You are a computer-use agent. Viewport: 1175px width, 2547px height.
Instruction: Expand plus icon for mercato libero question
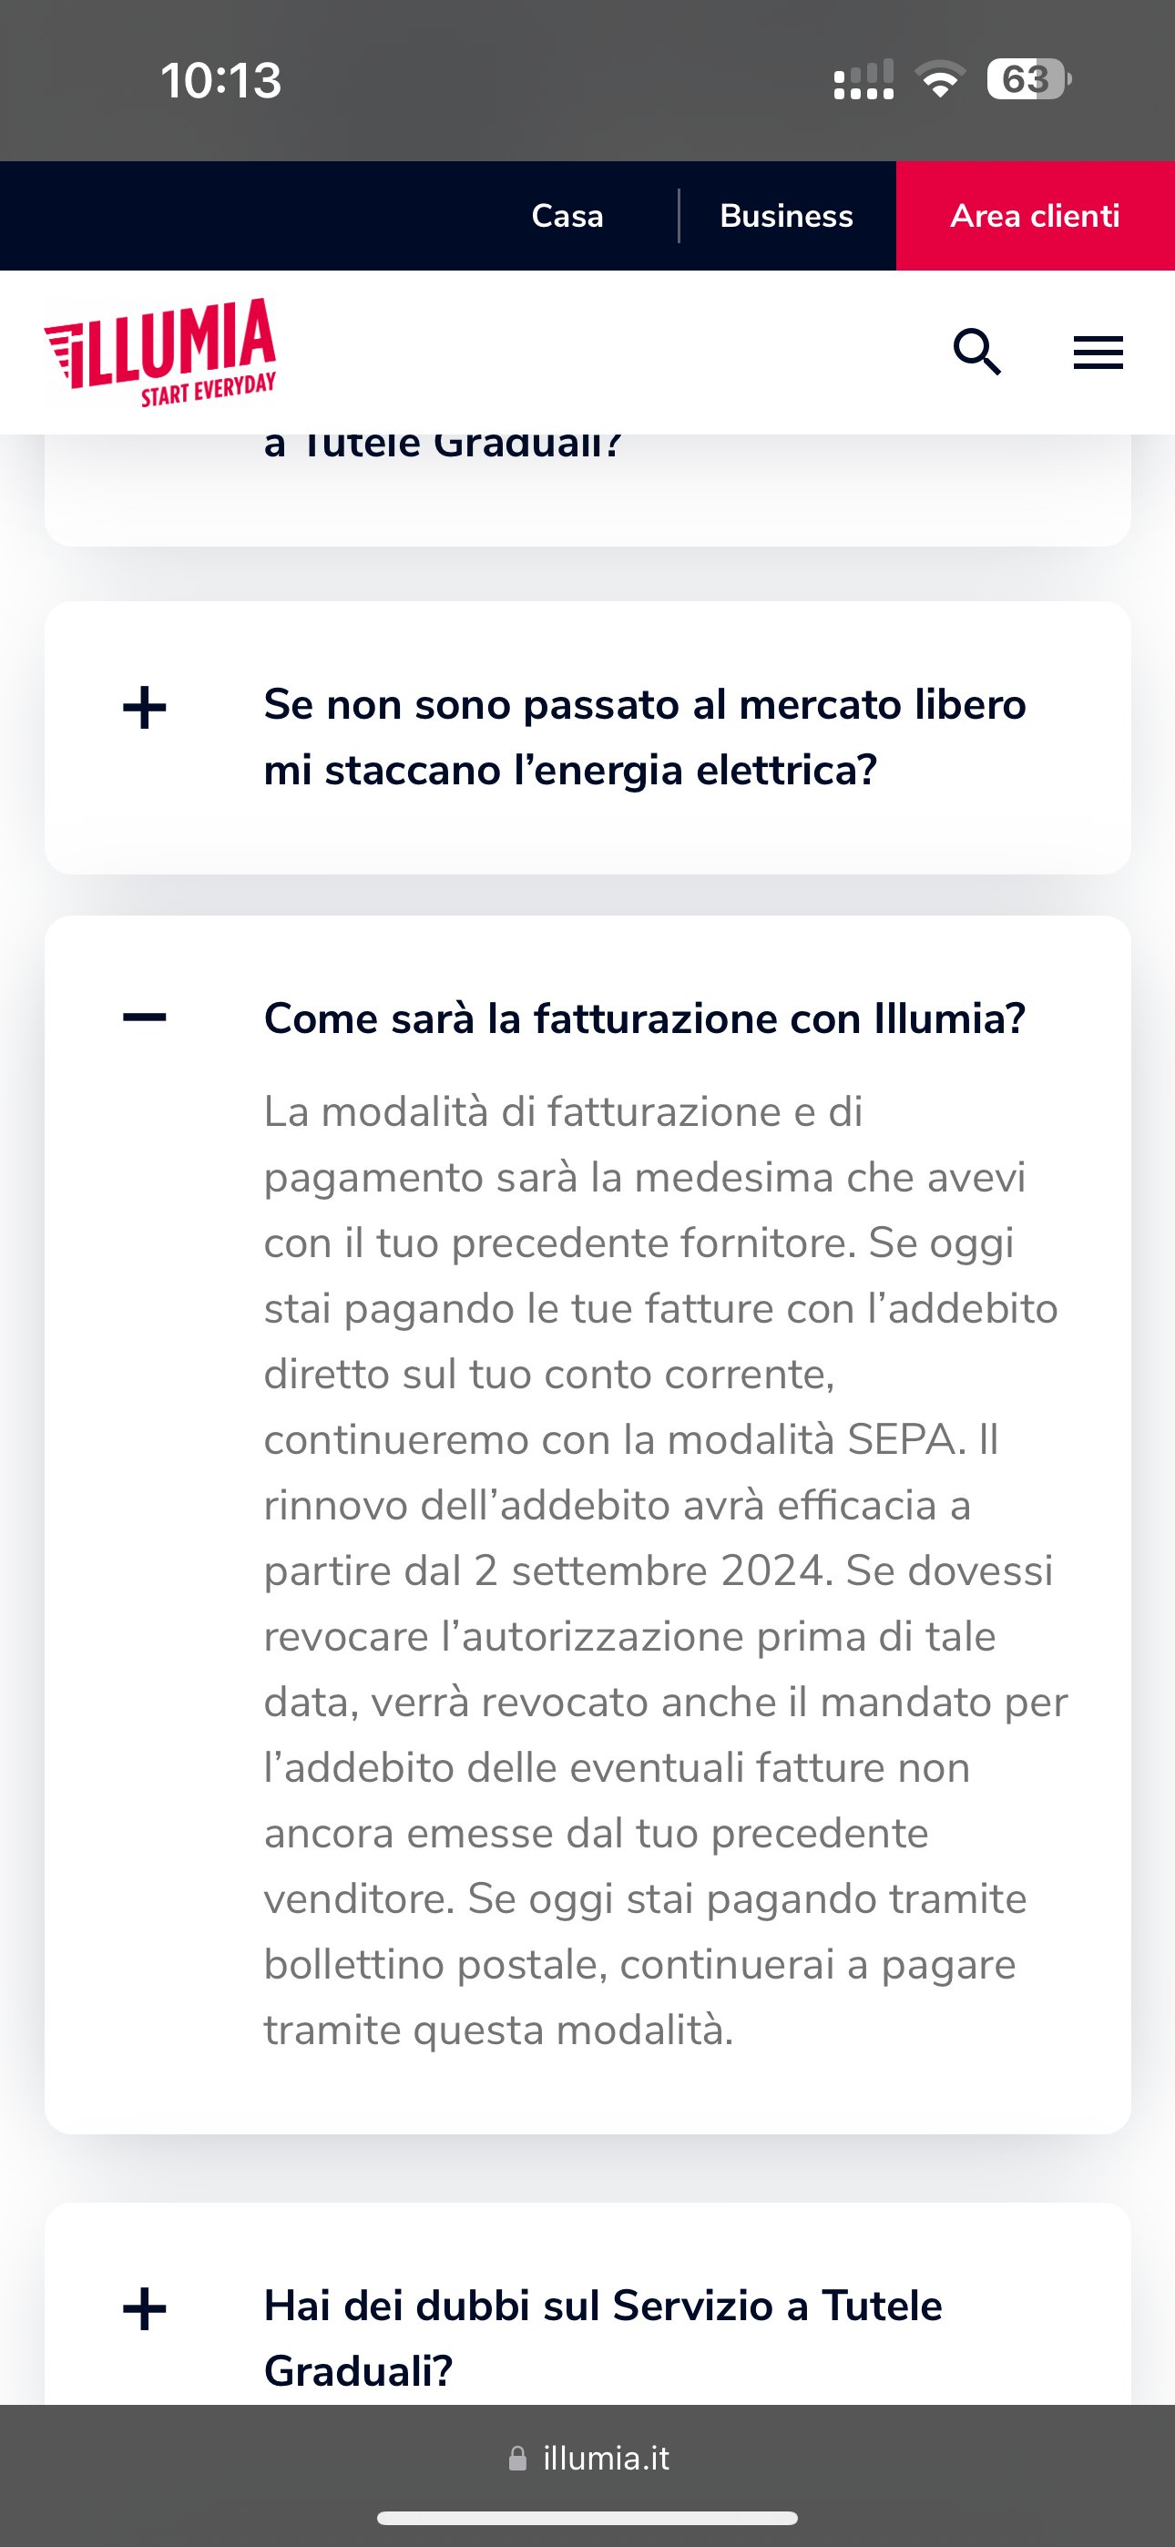145,708
